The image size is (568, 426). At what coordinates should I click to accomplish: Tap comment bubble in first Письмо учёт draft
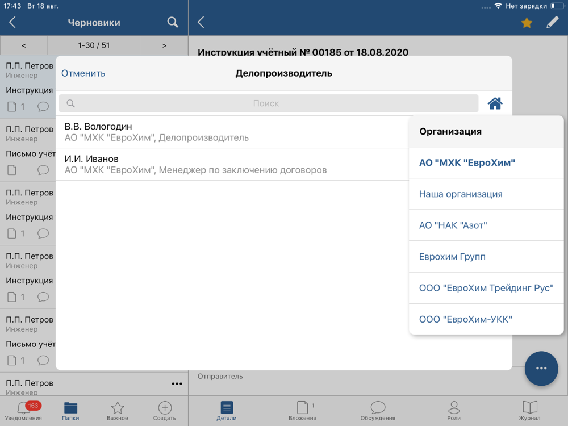(x=43, y=170)
